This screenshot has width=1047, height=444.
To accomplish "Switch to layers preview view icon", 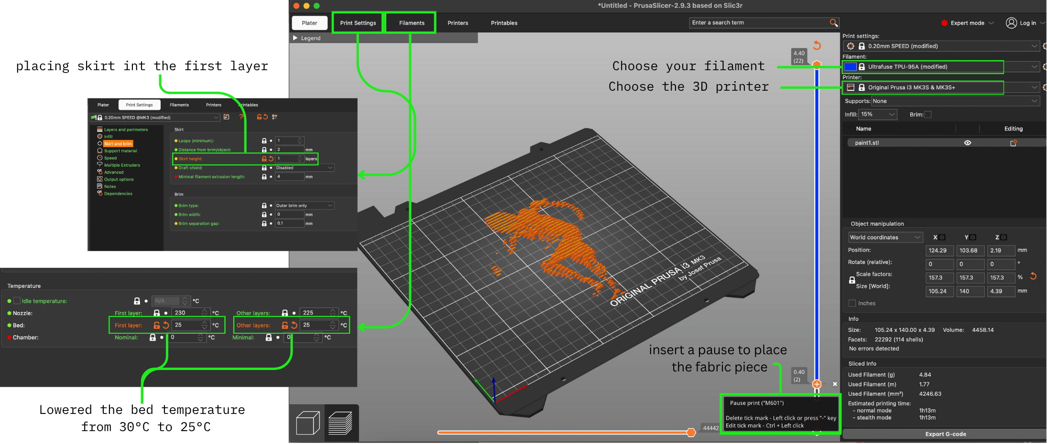I will 340,423.
